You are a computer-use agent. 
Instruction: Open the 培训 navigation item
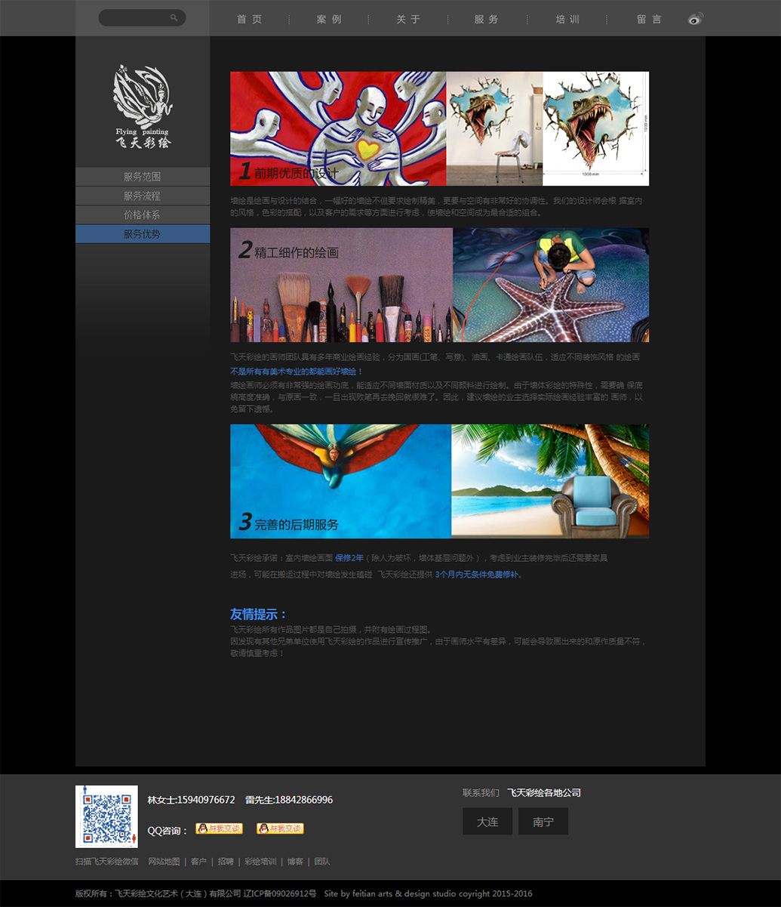click(567, 20)
